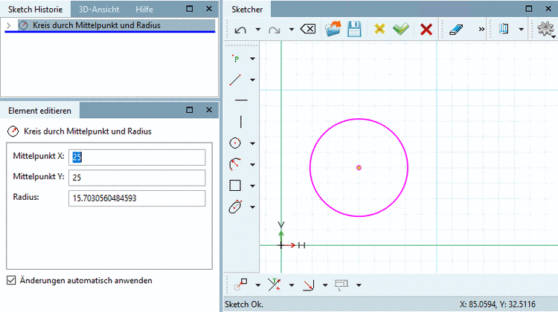The width and height of the screenshot is (558, 312).
Task: Open the Point tool dropdown arrow
Action: pyautogui.click(x=252, y=59)
